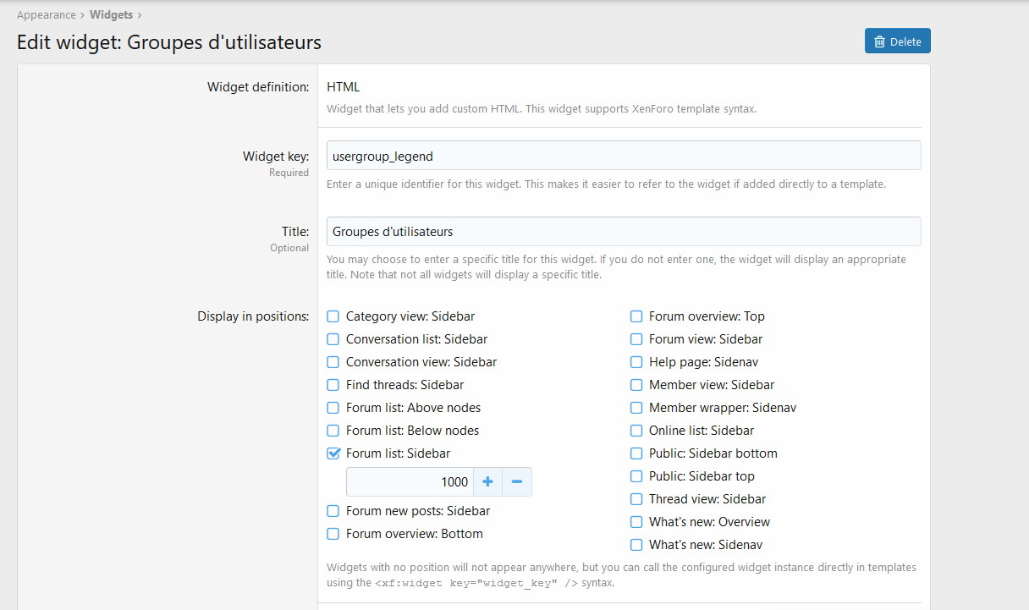Tick Forum new posts: Sidebar
1029x610 pixels.
pyautogui.click(x=333, y=511)
